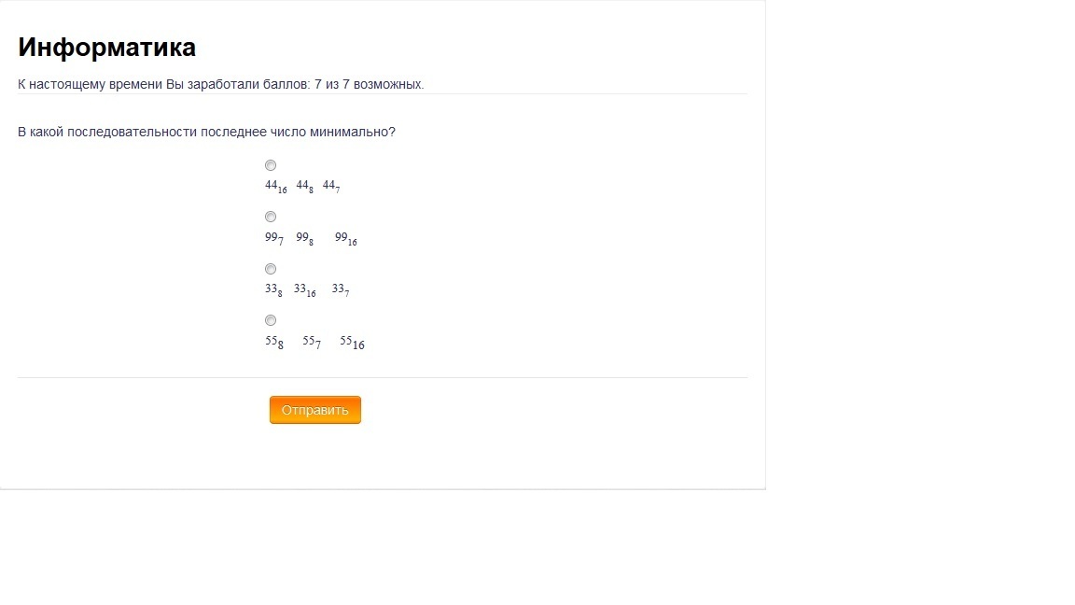Pick the radio button above 33₈ 33₁₆ 33₇
The height and width of the screenshot is (605, 1075).
tap(271, 269)
